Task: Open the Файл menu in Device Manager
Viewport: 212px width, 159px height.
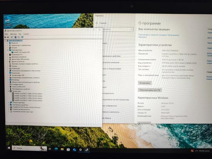Action: coord(7,34)
